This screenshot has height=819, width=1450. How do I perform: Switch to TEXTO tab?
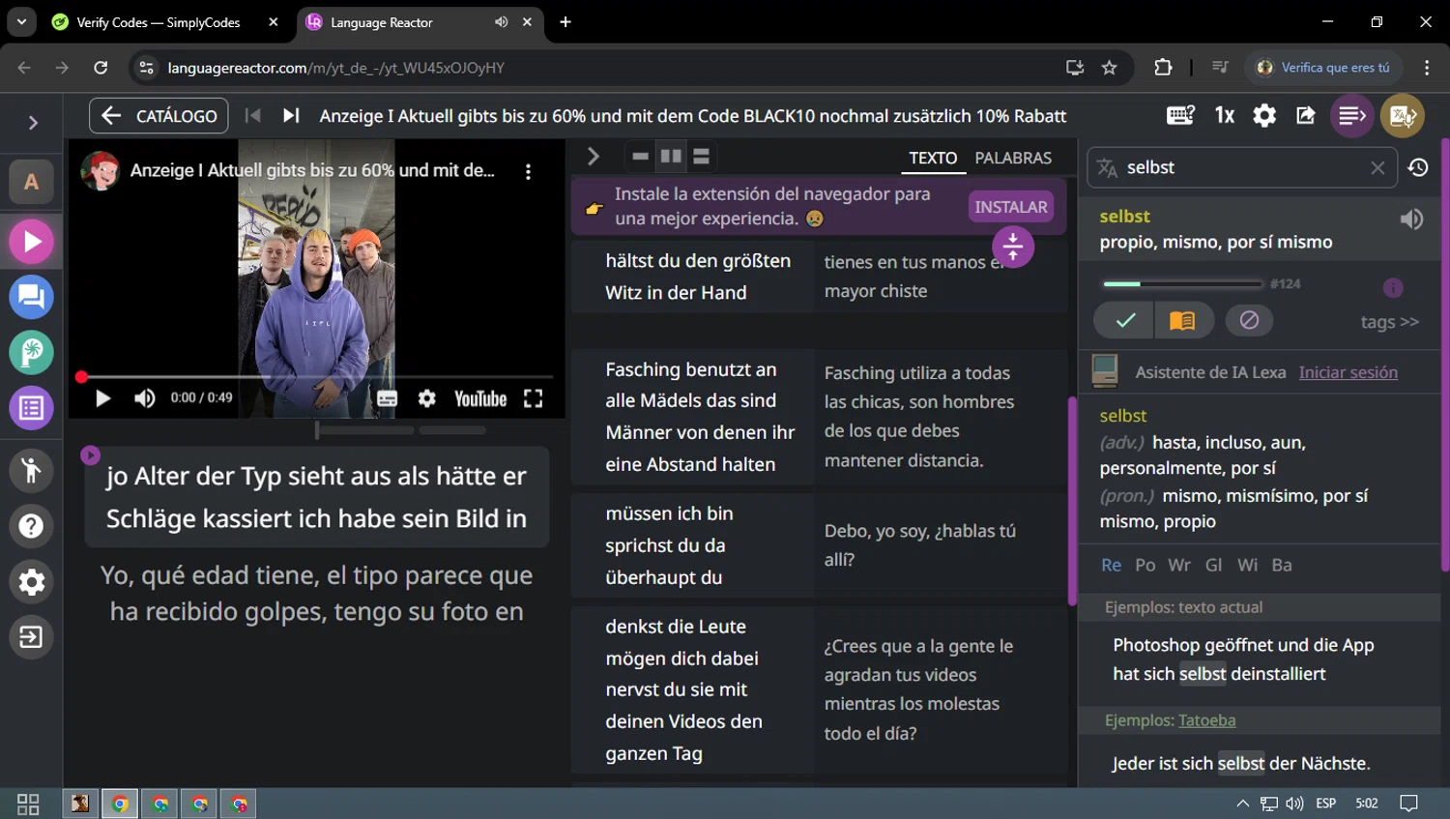pos(933,158)
